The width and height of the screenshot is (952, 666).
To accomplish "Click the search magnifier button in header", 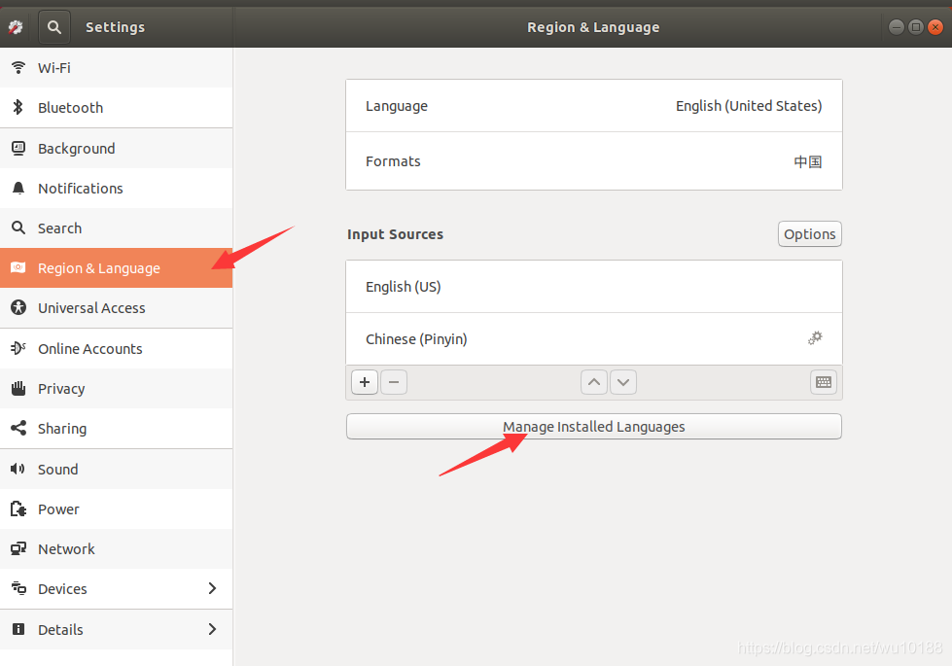I will pyautogui.click(x=54, y=27).
